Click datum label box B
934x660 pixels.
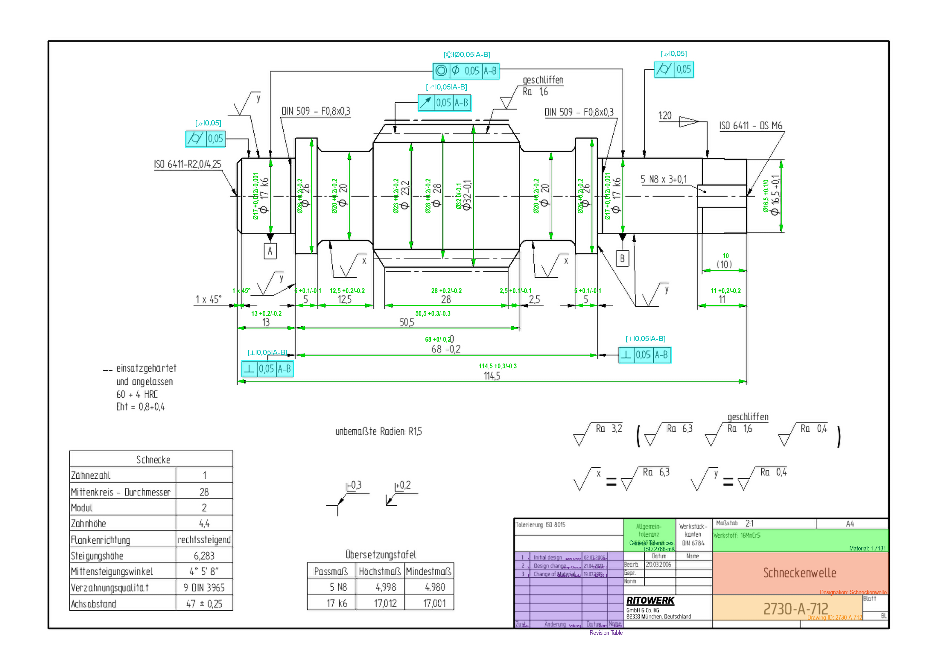[x=622, y=259]
